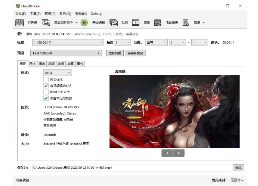The height and width of the screenshot is (186, 258).
Task: Open the Fast 1080p30 preset selector
Action: [66, 53]
